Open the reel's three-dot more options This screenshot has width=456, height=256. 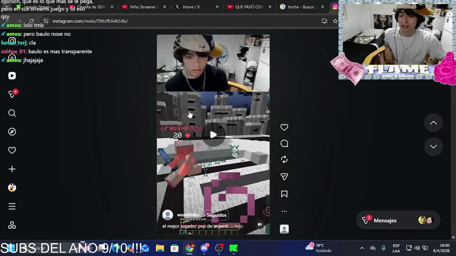click(284, 211)
